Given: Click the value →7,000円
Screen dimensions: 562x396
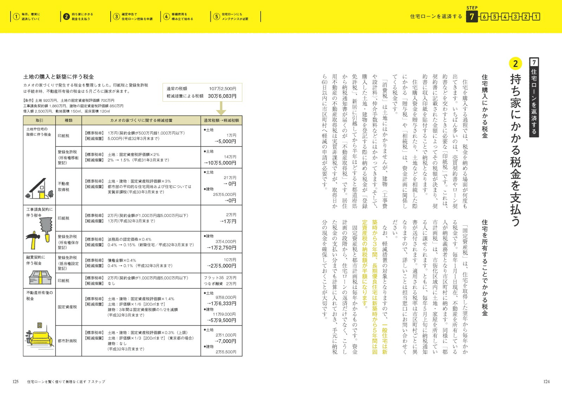Looking at the screenshot, I should [225, 341].
